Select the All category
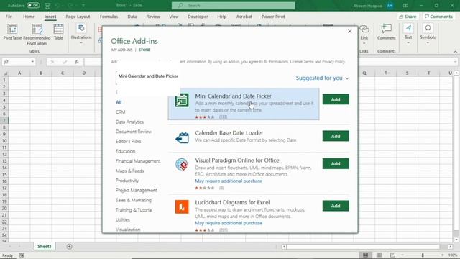 (119, 102)
